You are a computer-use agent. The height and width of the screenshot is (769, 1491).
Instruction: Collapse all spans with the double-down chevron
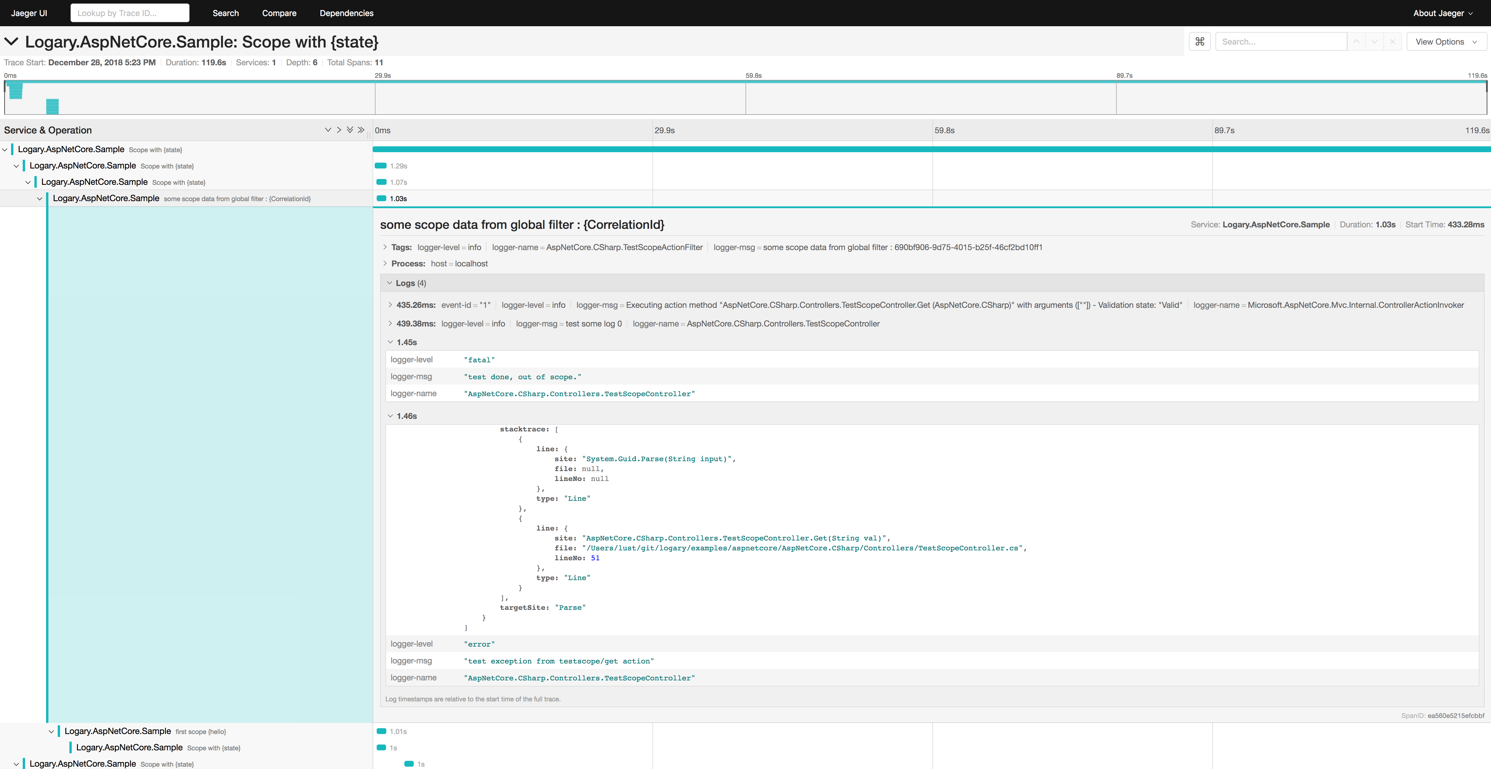[x=350, y=130]
